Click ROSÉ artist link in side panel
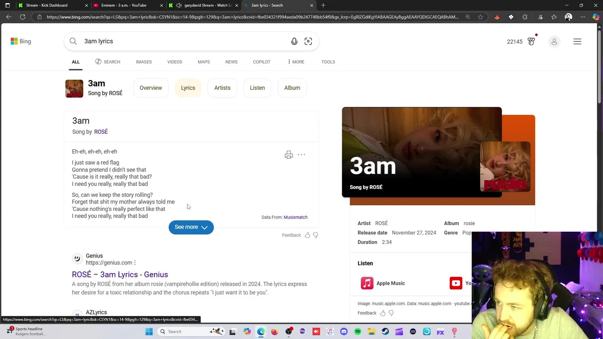Screen dimensions: 603x339 382,223
